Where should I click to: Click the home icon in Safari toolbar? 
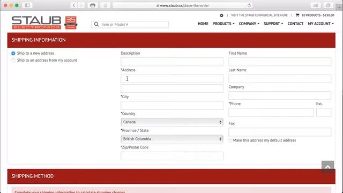click(x=106, y=5)
